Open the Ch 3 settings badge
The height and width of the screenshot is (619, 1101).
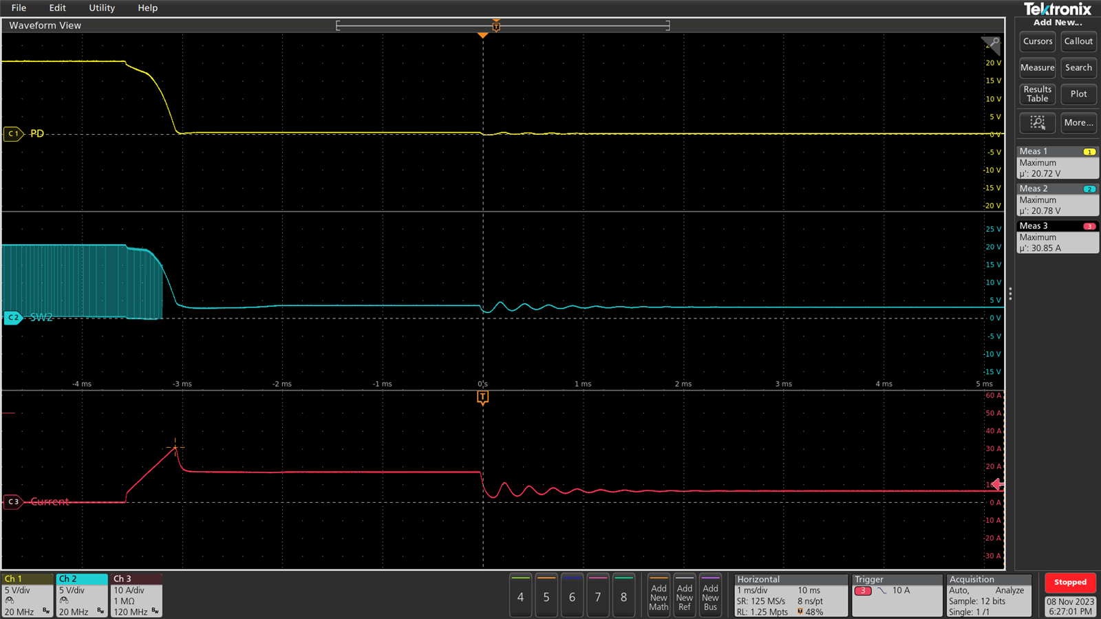(136, 596)
